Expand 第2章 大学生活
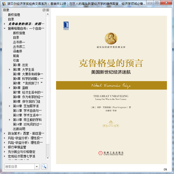The height and width of the screenshot is (174, 174). click(10, 69)
